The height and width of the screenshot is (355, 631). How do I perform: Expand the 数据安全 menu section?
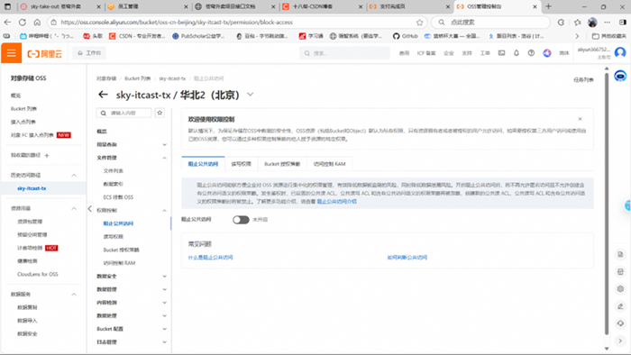coord(164,277)
